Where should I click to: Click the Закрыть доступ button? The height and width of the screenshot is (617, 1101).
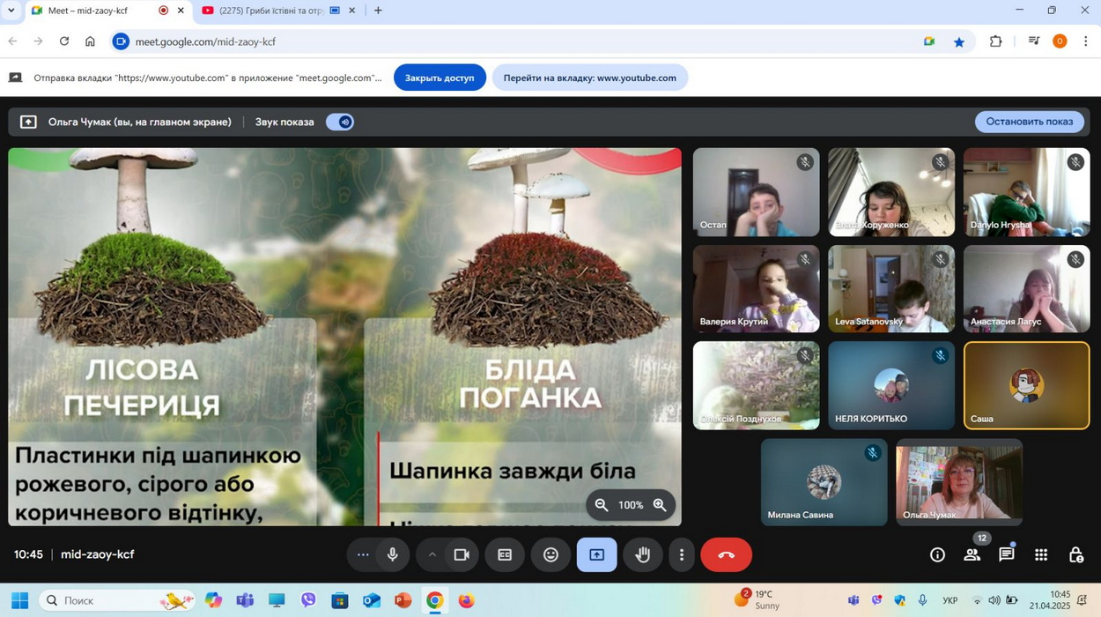[439, 78]
